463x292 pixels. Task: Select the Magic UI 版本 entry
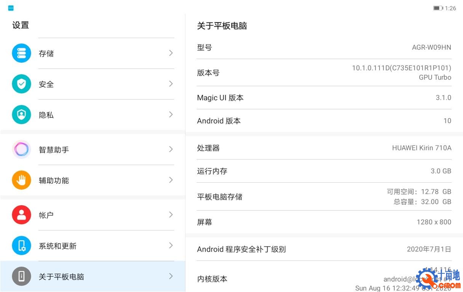click(324, 97)
